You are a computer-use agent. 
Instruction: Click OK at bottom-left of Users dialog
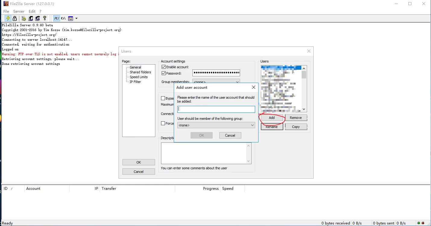point(139,162)
